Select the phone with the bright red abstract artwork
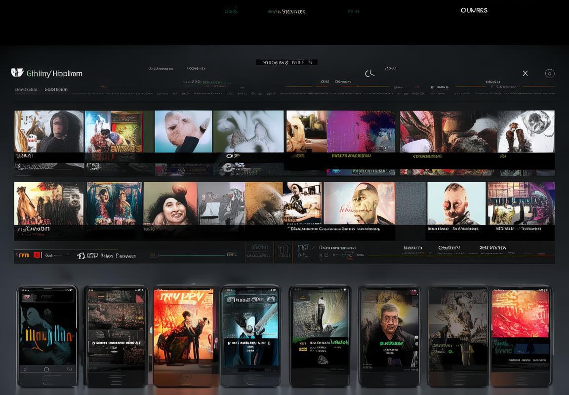Viewport: 569px width, 395px height. point(521,336)
